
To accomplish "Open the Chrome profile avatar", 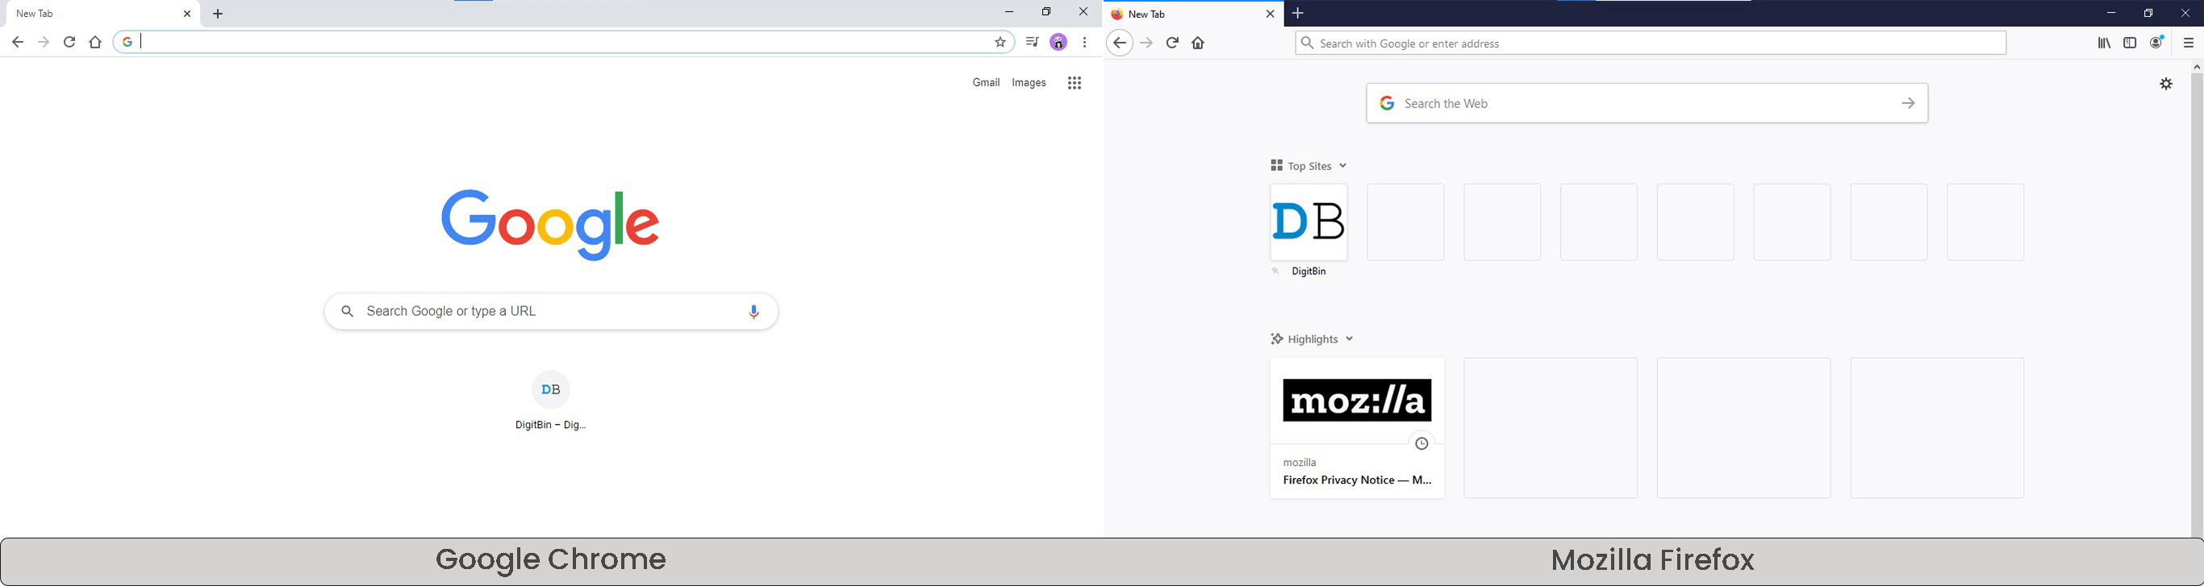I will tap(1059, 42).
